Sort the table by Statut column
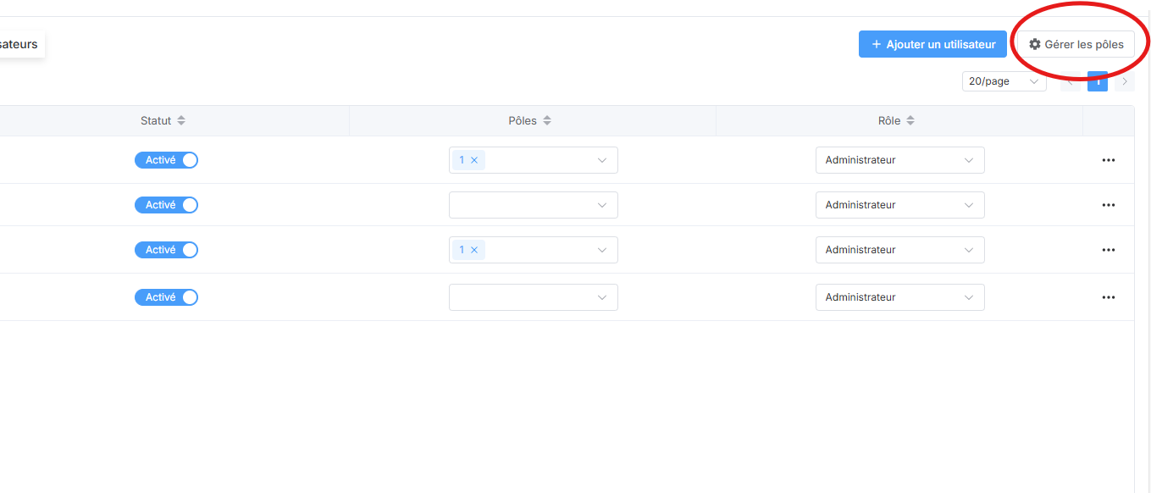Image resolution: width=1151 pixels, height=493 pixels. coord(181,121)
